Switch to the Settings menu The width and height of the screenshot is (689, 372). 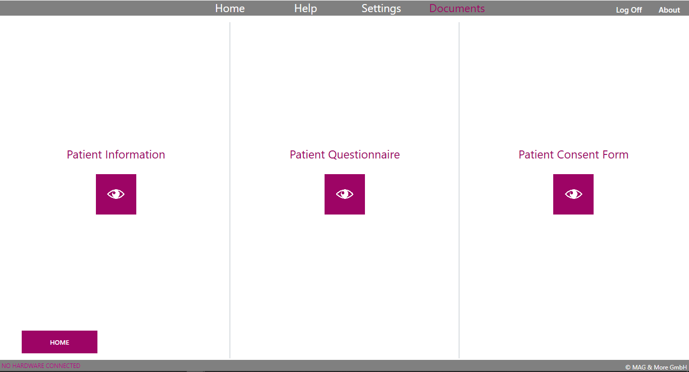tap(381, 9)
